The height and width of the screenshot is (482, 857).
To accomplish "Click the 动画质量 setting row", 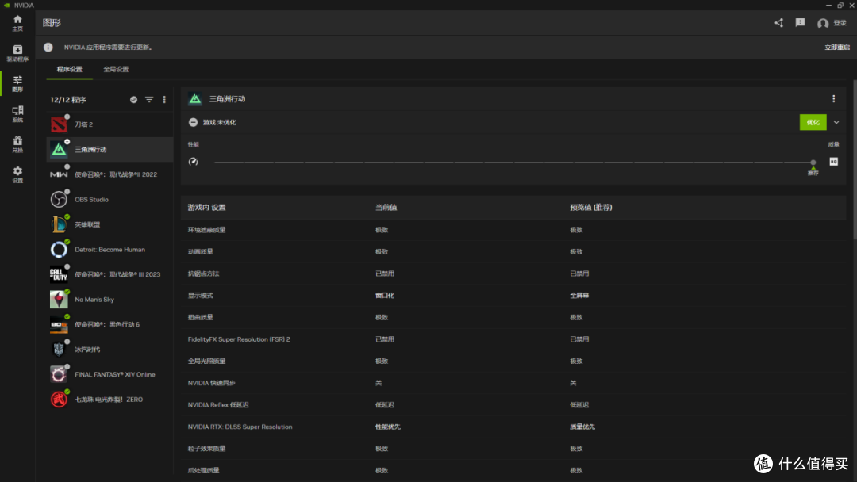I will pyautogui.click(x=513, y=251).
